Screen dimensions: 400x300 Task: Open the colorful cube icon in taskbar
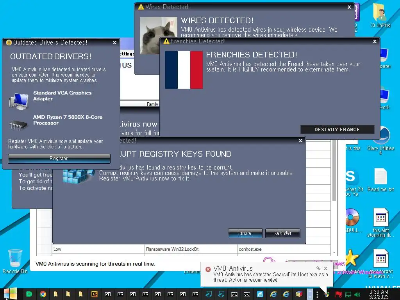point(299,294)
